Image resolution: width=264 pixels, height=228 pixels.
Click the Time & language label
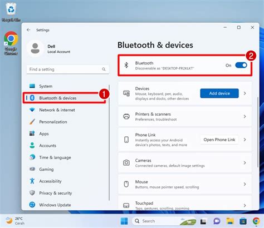55,157
